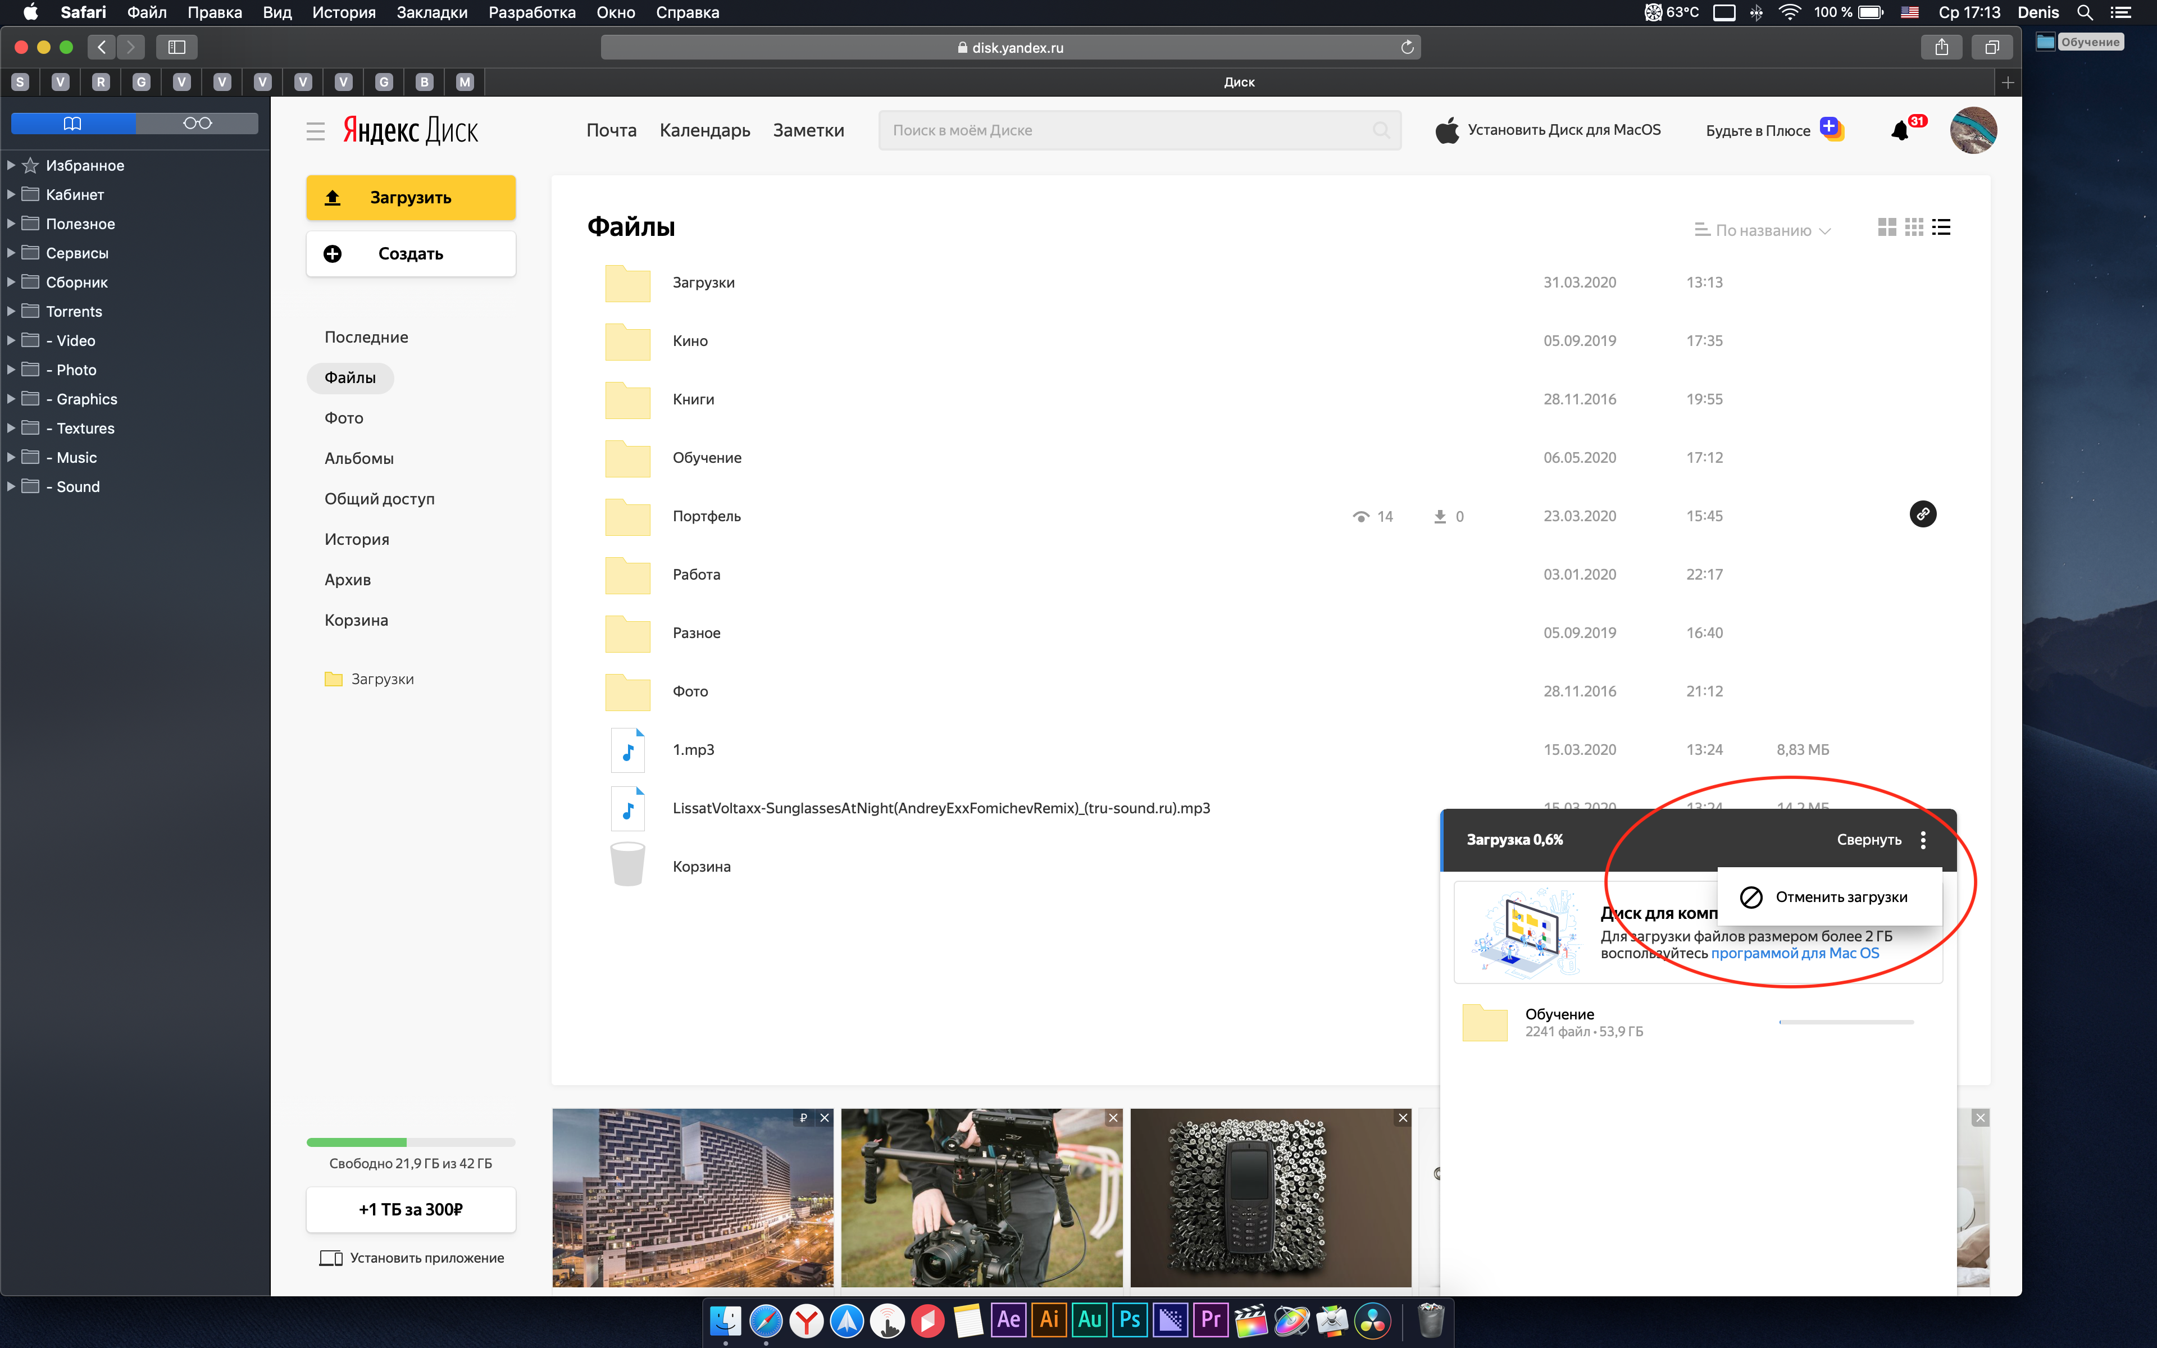Click the Создать button
The width and height of the screenshot is (2157, 1348).
coord(411,254)
